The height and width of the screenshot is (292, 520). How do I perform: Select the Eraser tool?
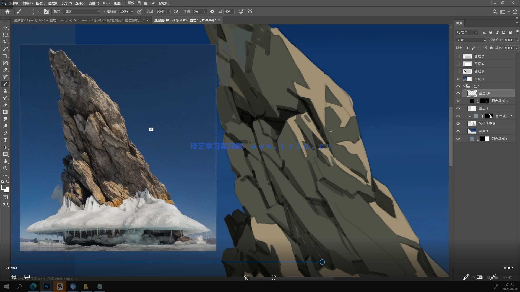[x=5, y=105]
